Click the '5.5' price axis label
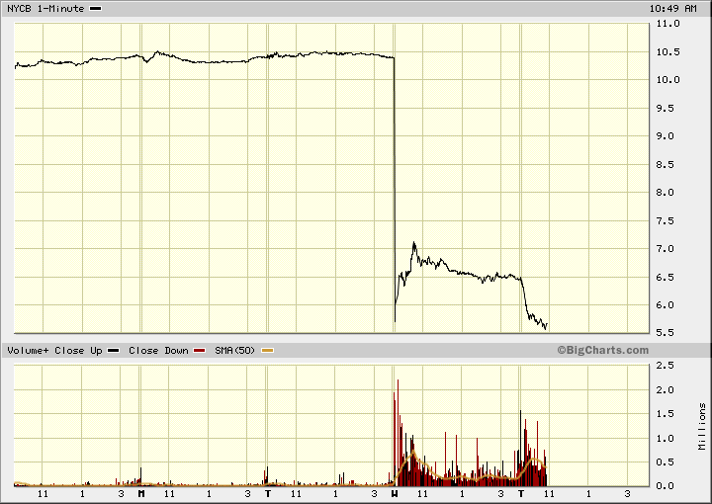Viewport: 712px width, 504px height. pos(666,333)
